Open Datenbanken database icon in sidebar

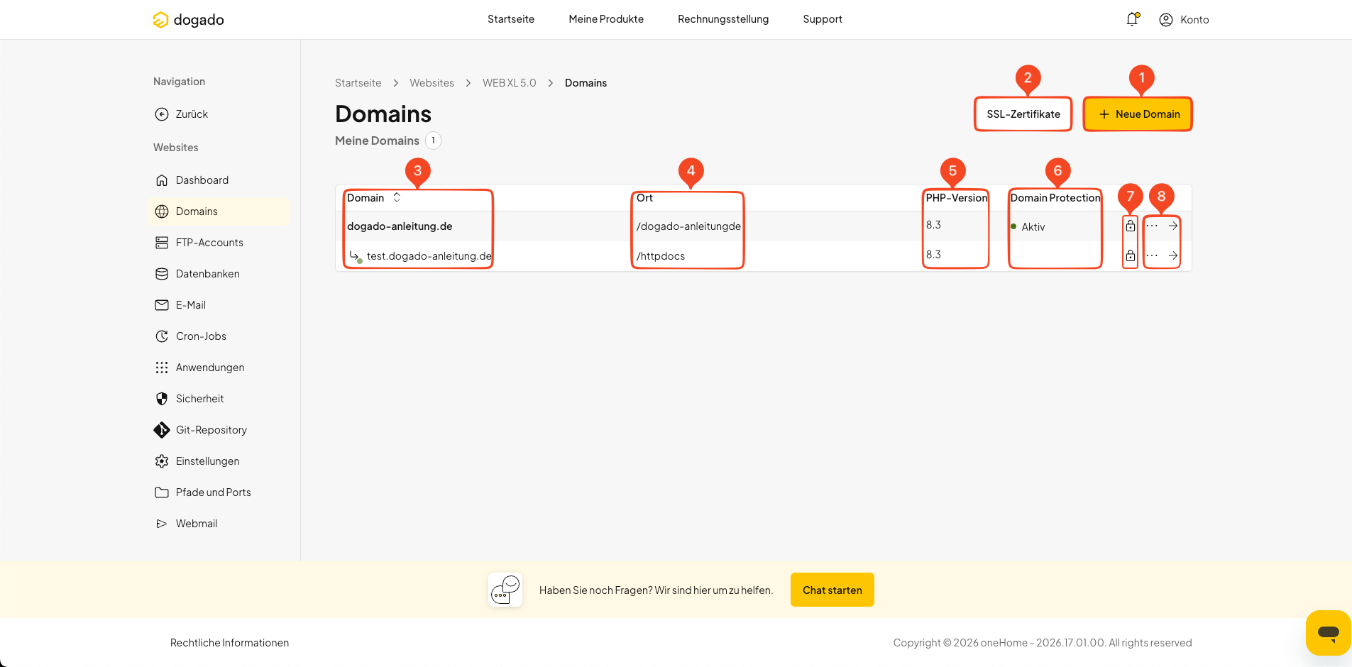tap(162, 274)
